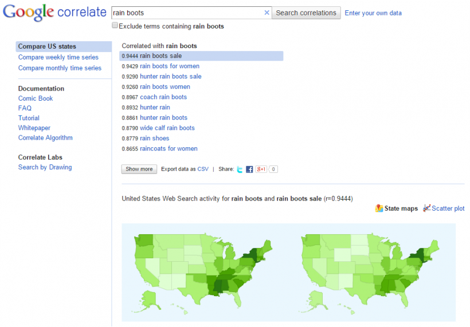Screen dimensions: 470x327
Task: Switch to Compare US states view
Action: click(x=47, y=46)
